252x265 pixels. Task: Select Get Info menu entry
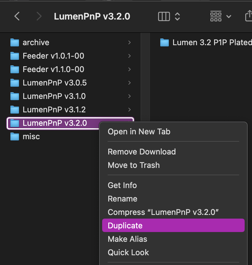tap(122, 185)
